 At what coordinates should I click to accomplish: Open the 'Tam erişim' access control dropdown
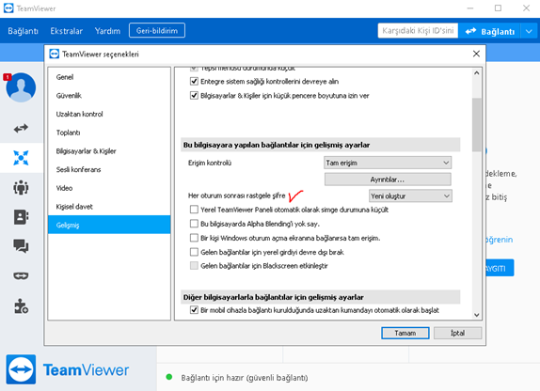coord(388,163)
